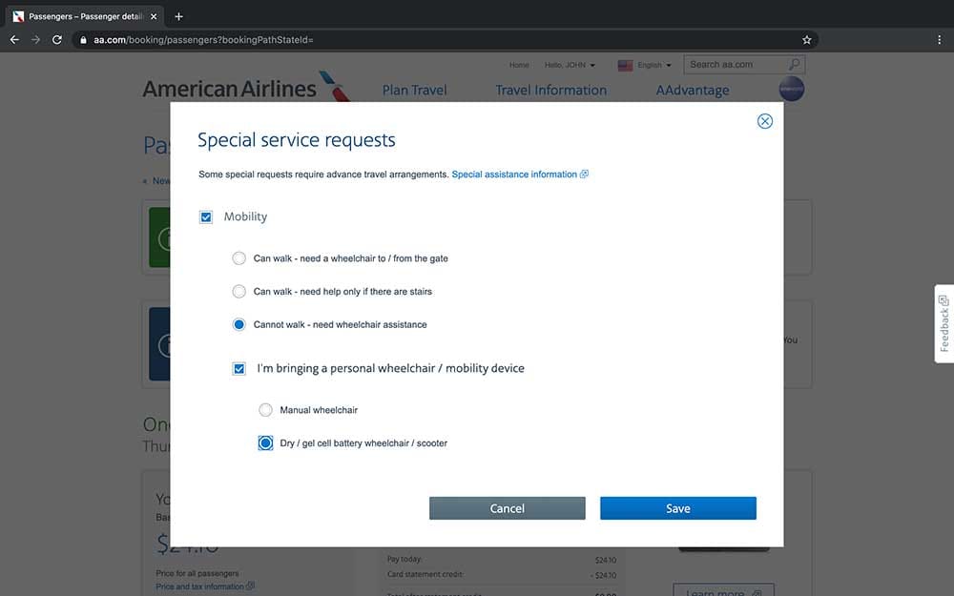
Task: Save the special service requests
Action: 677,508
